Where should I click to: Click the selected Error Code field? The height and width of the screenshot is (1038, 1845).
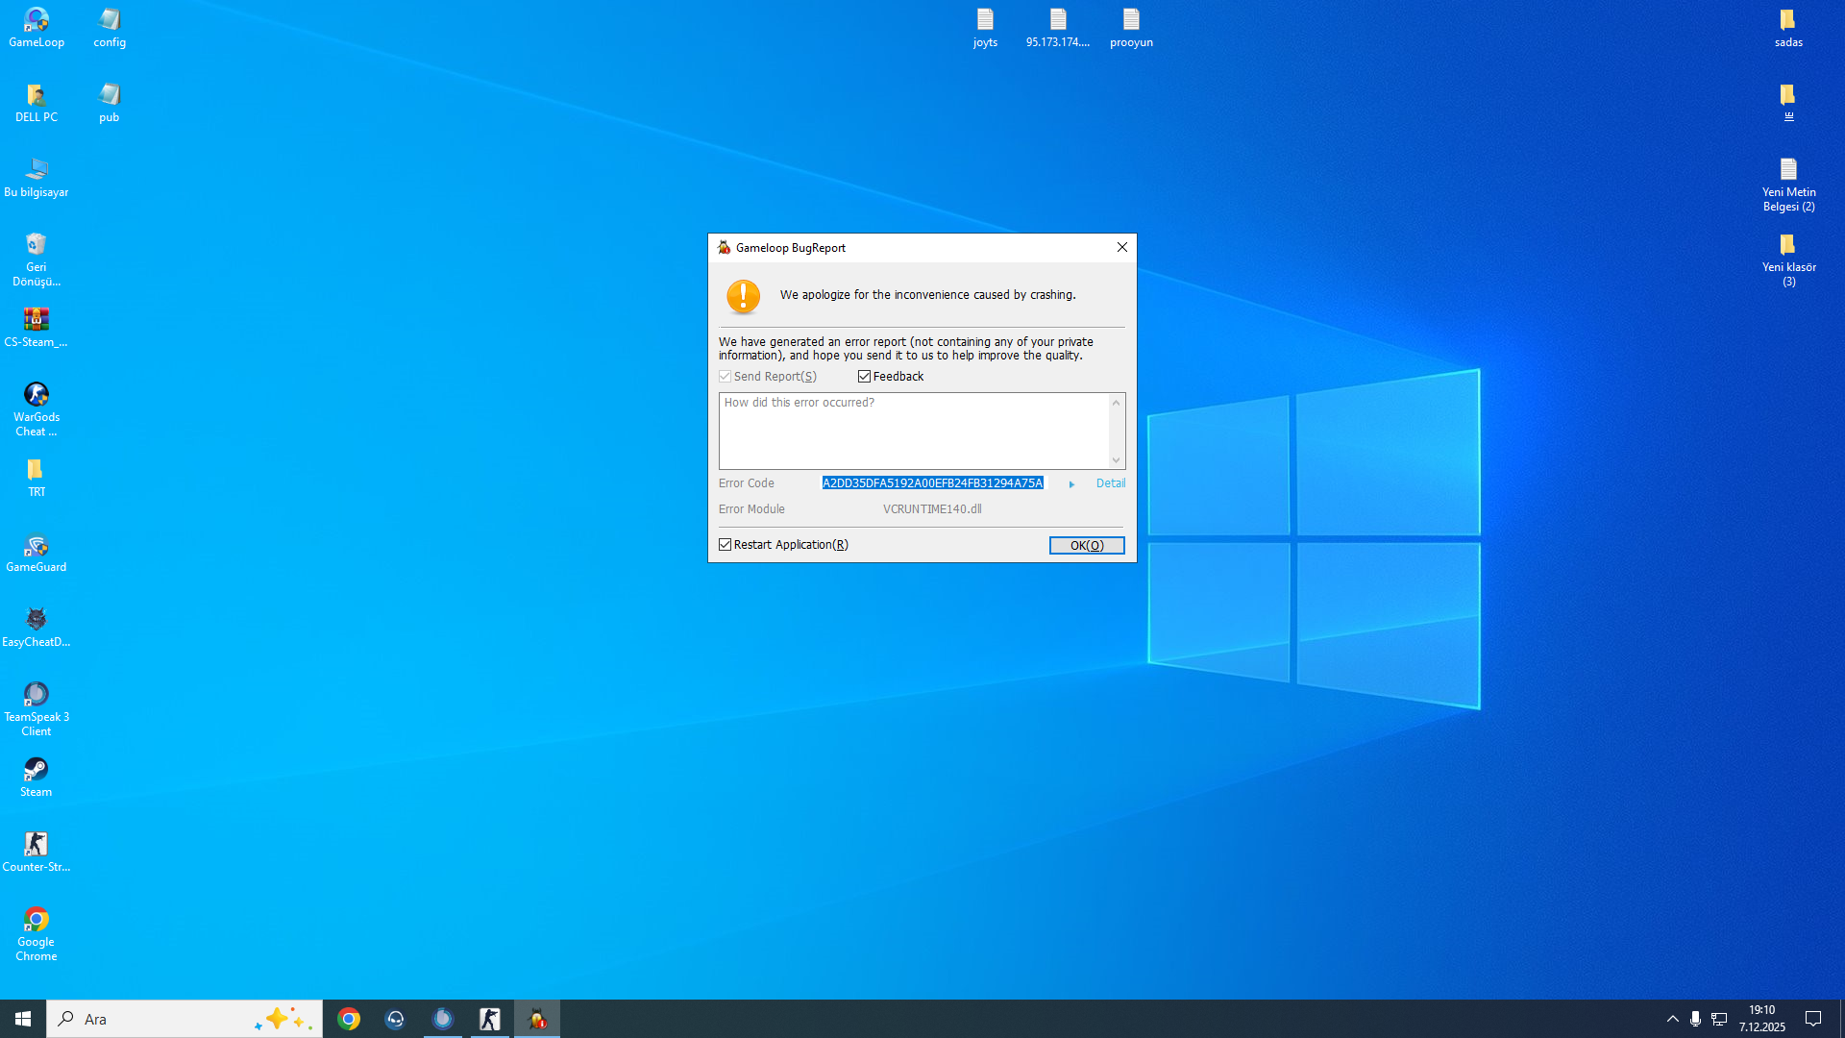(932, 483)
